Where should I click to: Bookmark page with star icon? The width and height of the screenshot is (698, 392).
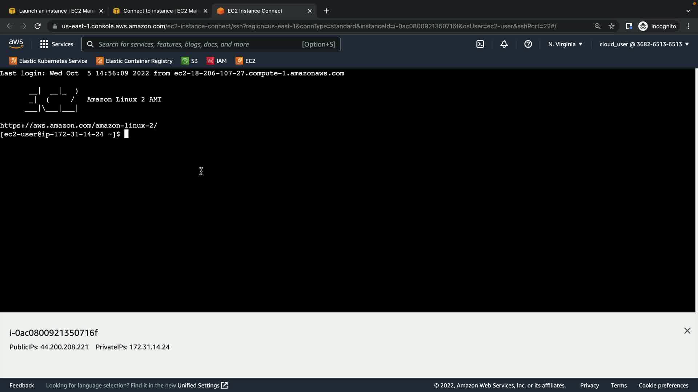(611, 26)
